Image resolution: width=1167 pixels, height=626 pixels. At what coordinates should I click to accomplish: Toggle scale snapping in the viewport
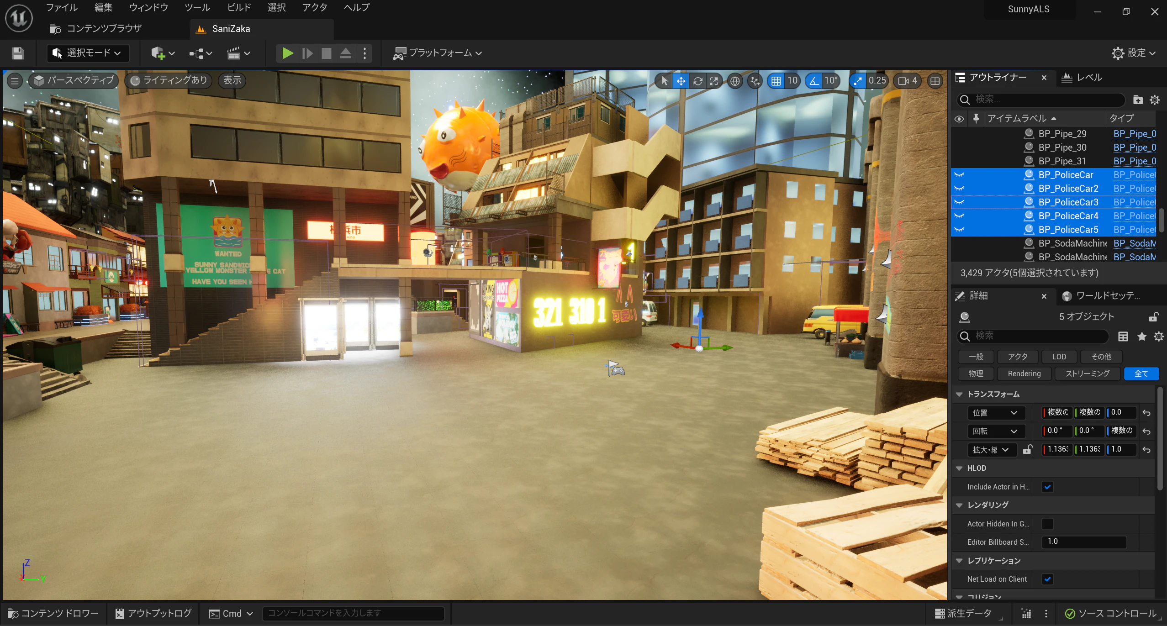pyautogui.click(x=858, y=81)
